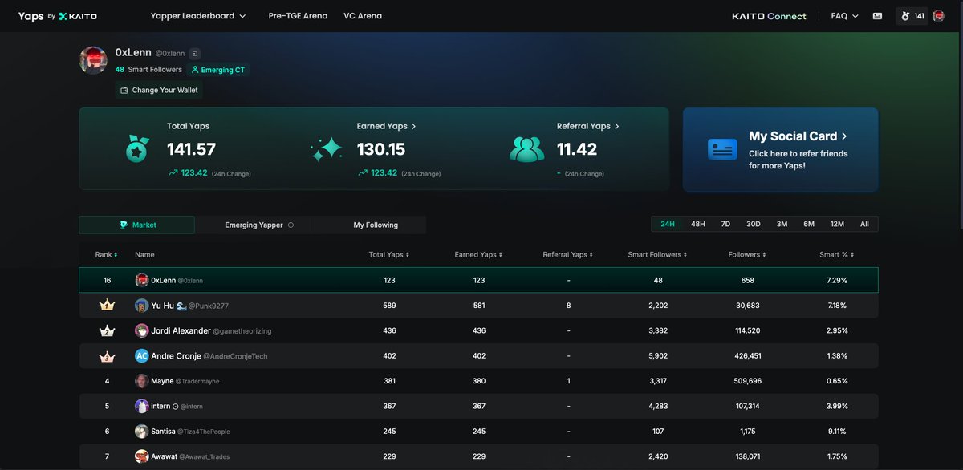Select the 24H time range

coord(668,225)
